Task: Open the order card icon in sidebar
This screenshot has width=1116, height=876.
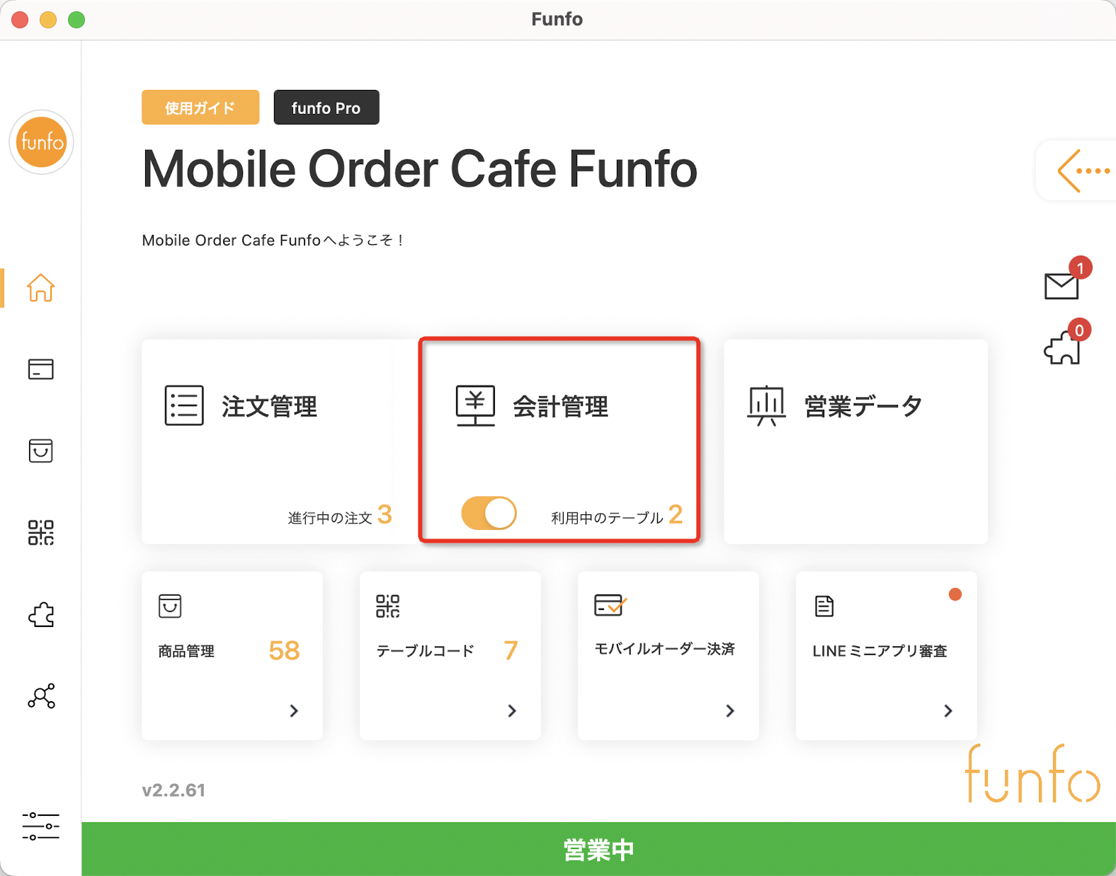Action: click(x=40, y=369)
